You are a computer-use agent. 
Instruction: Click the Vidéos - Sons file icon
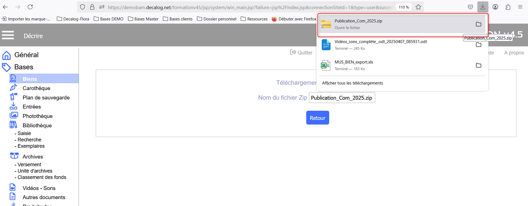13,187
